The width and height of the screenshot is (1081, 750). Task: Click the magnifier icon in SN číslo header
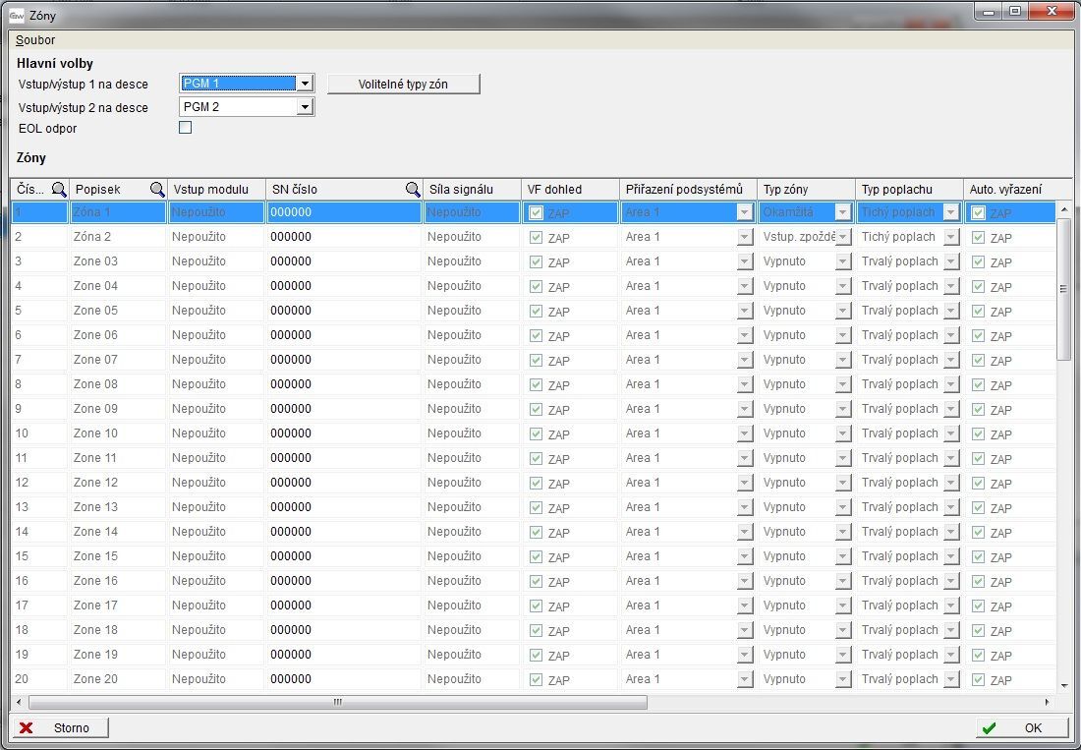tap(413, 190)
